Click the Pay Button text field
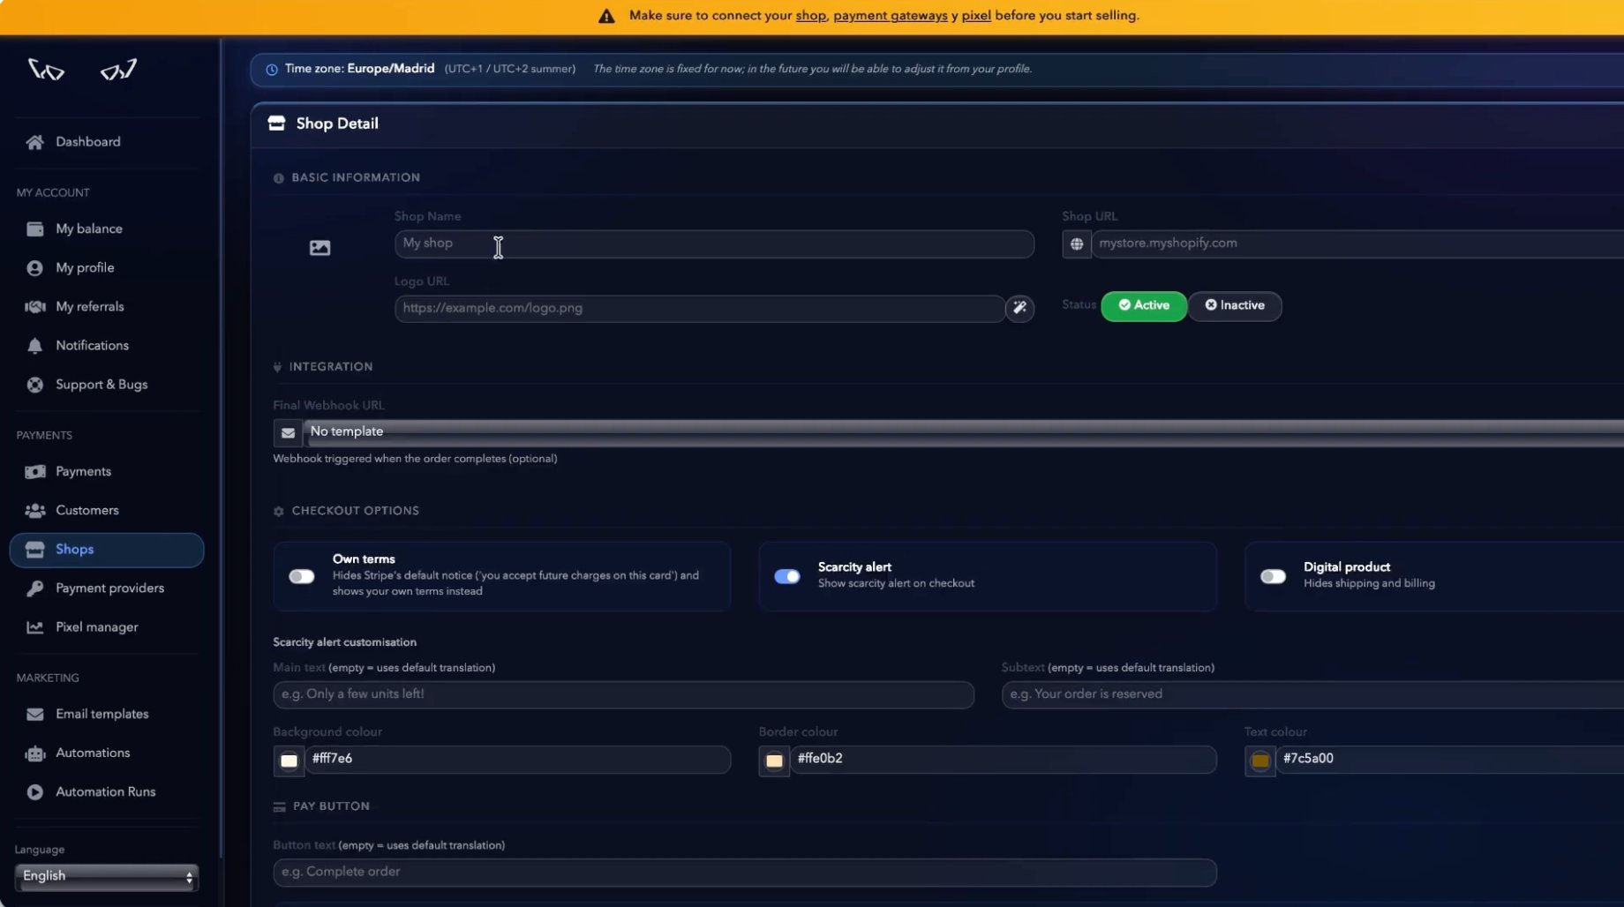 [745, 873]
